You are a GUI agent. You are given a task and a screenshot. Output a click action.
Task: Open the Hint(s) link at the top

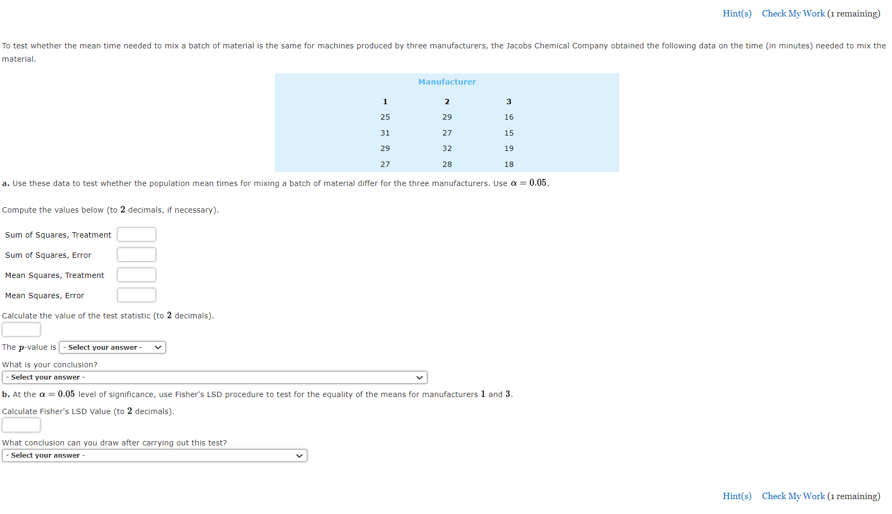[737, 13]
